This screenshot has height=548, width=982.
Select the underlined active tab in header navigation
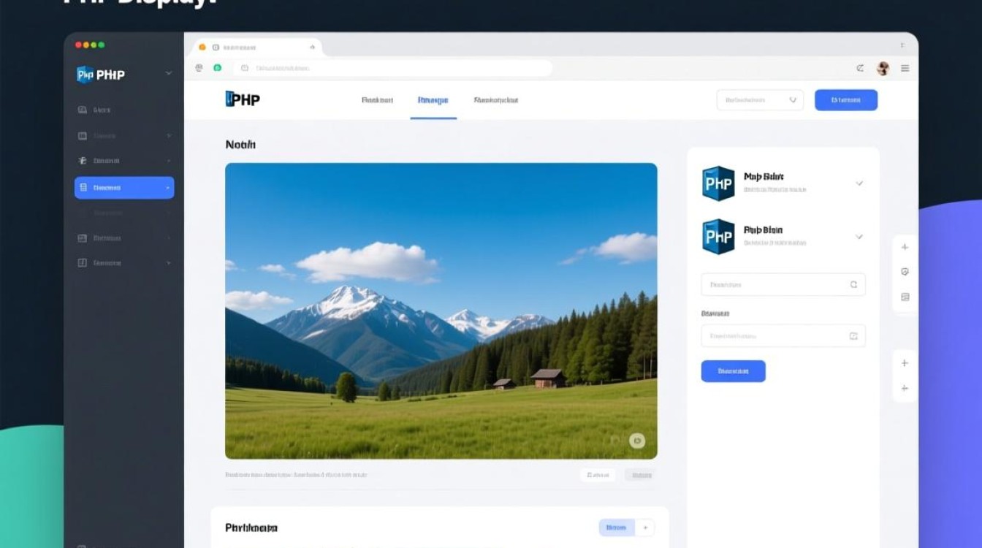[x=433, y=101]
